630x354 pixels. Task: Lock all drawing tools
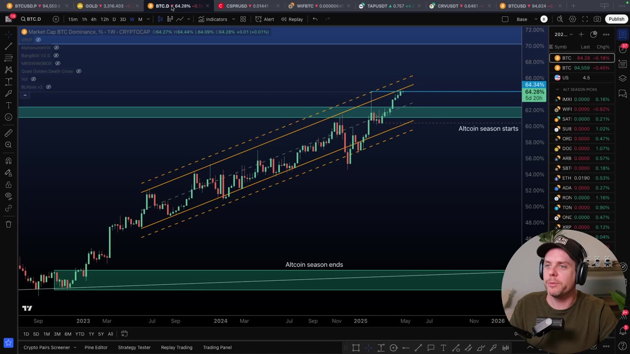[x=8, y=185]
